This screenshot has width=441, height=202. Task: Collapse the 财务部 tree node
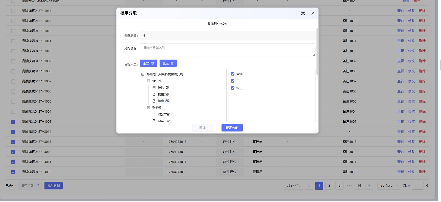(149, 108)
